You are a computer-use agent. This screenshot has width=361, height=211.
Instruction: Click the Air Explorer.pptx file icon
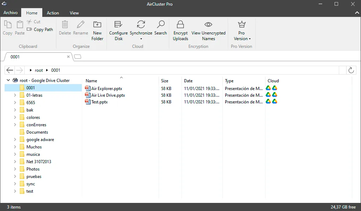click(x=88, y=88)
